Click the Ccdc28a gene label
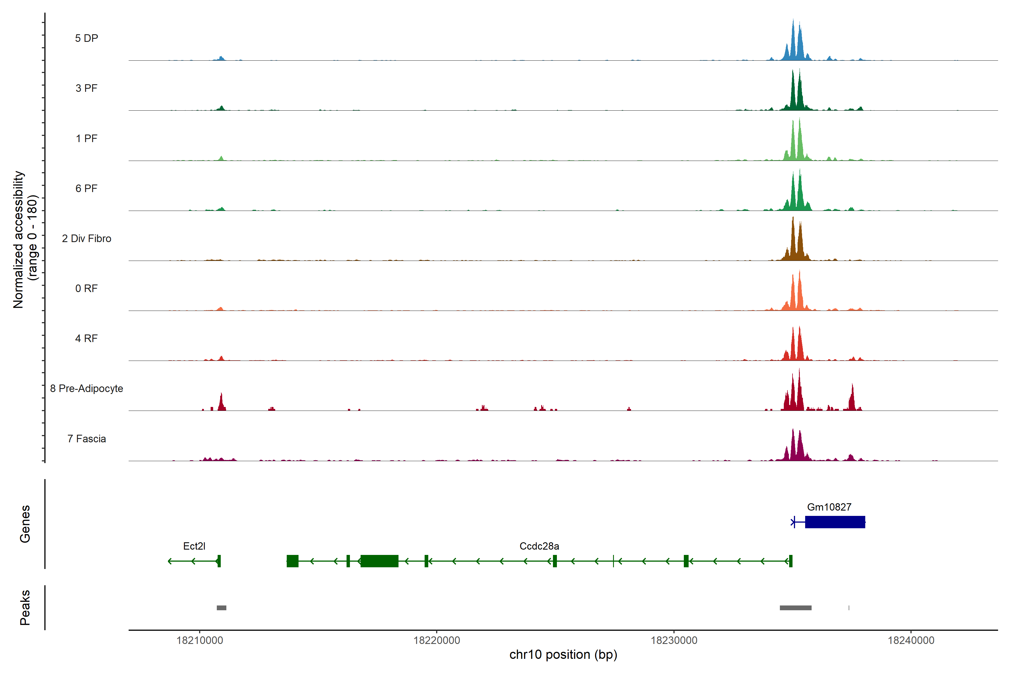 pos(539,546)
